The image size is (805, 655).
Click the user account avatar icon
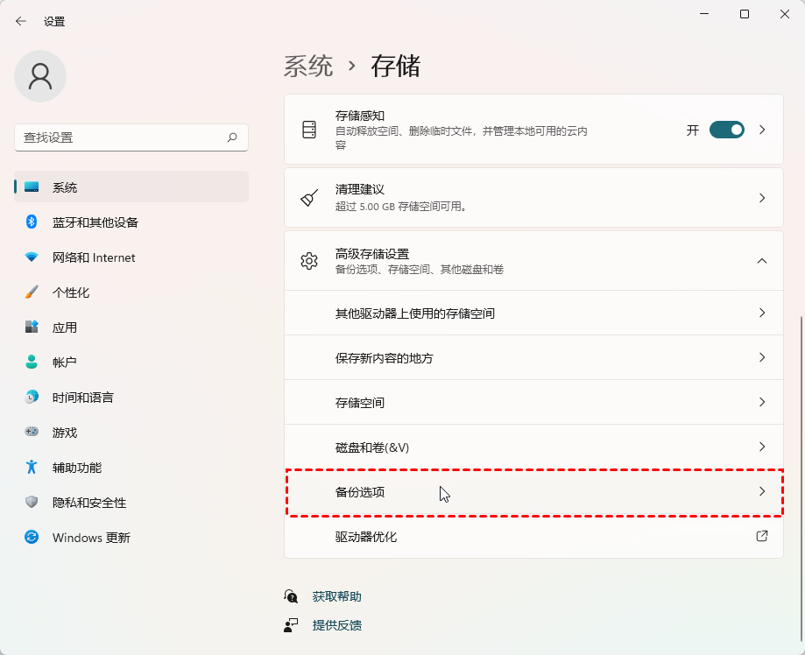click(x=40, y=76)
